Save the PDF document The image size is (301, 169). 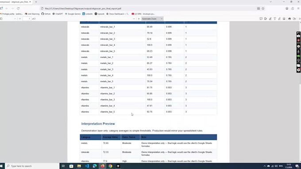(x=294, y=19)
